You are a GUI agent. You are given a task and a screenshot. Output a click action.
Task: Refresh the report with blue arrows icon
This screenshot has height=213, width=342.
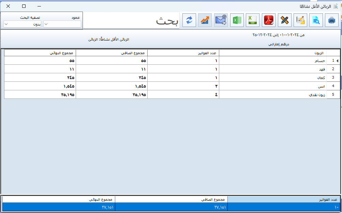click(x=189, y=20)
